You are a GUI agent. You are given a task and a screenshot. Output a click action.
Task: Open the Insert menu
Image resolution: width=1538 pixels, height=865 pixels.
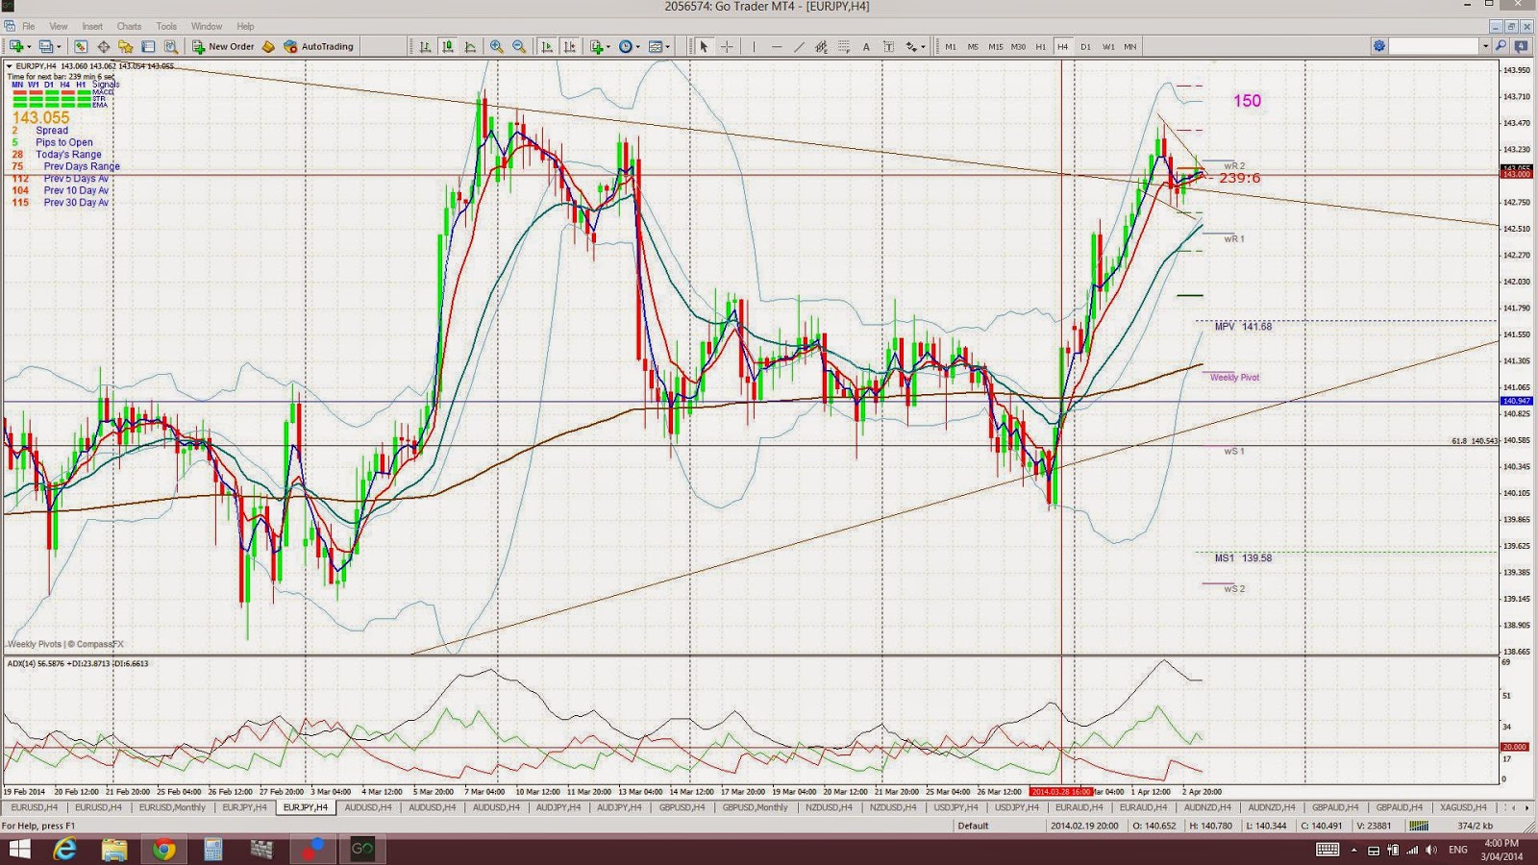[92, 26]
